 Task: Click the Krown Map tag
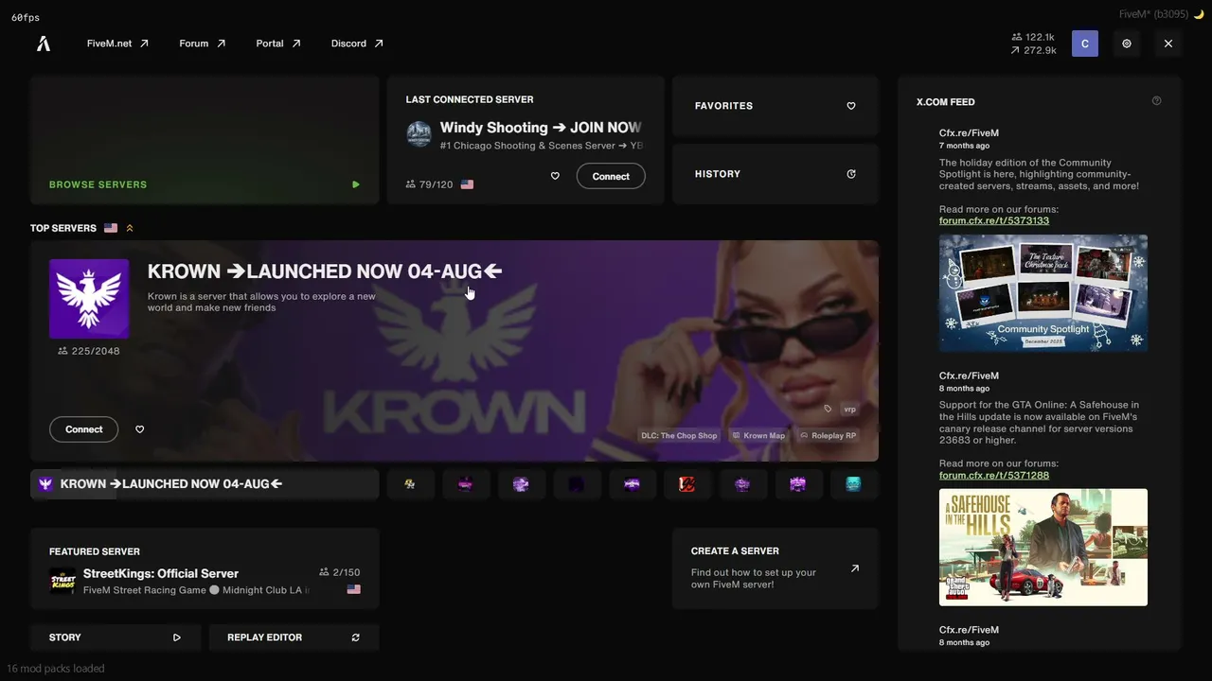point(758,436)
